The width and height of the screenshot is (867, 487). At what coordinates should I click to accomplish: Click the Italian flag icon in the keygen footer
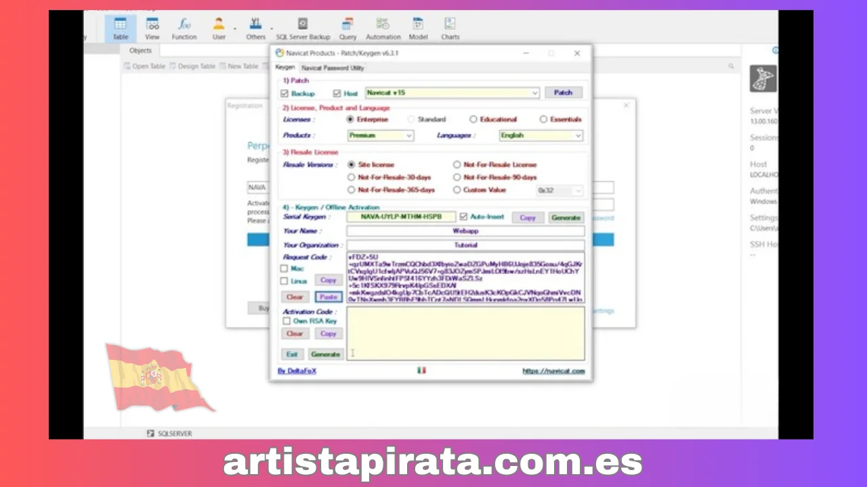[x=421, y=371]
